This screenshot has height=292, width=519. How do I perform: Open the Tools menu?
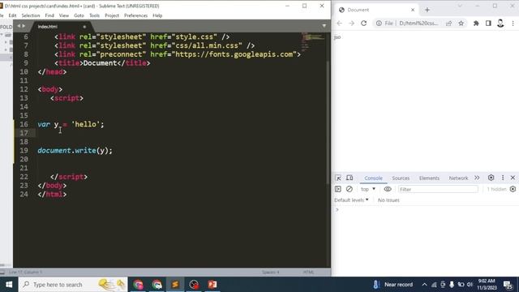tap(94, 15)
